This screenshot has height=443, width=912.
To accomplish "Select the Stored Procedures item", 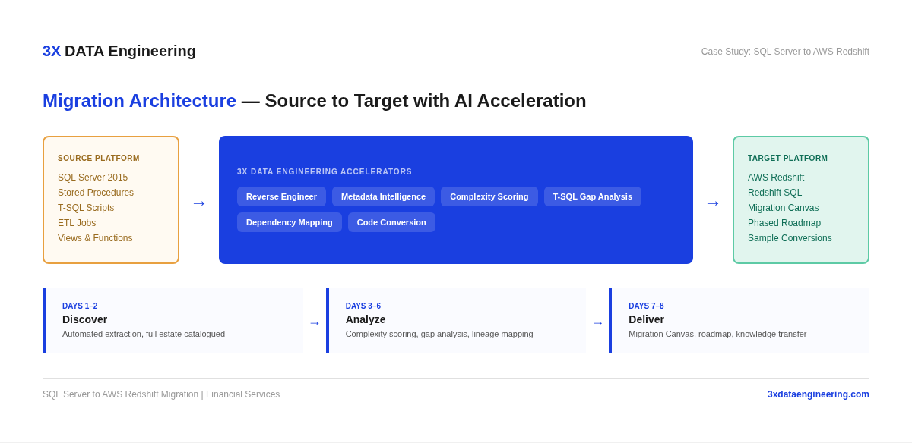I will [x=96, y=193].
